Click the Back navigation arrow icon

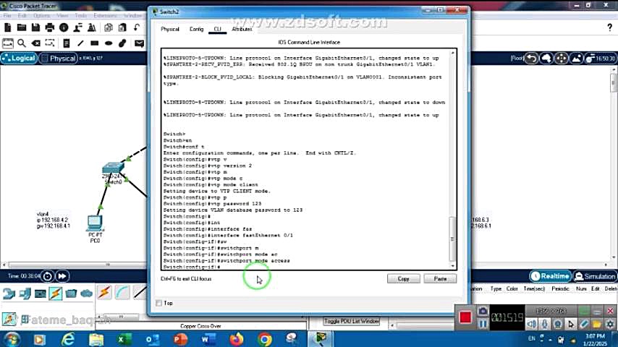[x=532, y=59]
